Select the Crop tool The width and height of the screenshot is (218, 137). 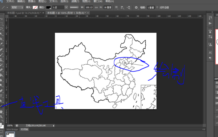click(x=1, y=39)
